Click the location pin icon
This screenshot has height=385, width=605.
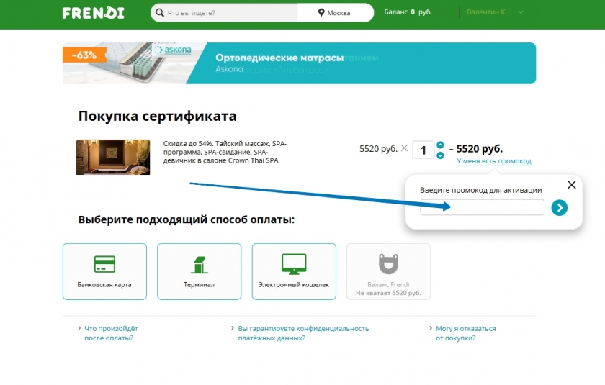(x=321, y=13)
